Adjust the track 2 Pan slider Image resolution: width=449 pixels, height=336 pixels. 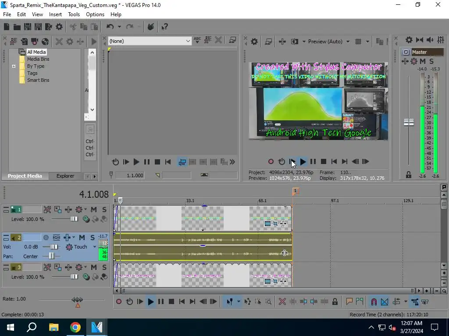[52, 256]
